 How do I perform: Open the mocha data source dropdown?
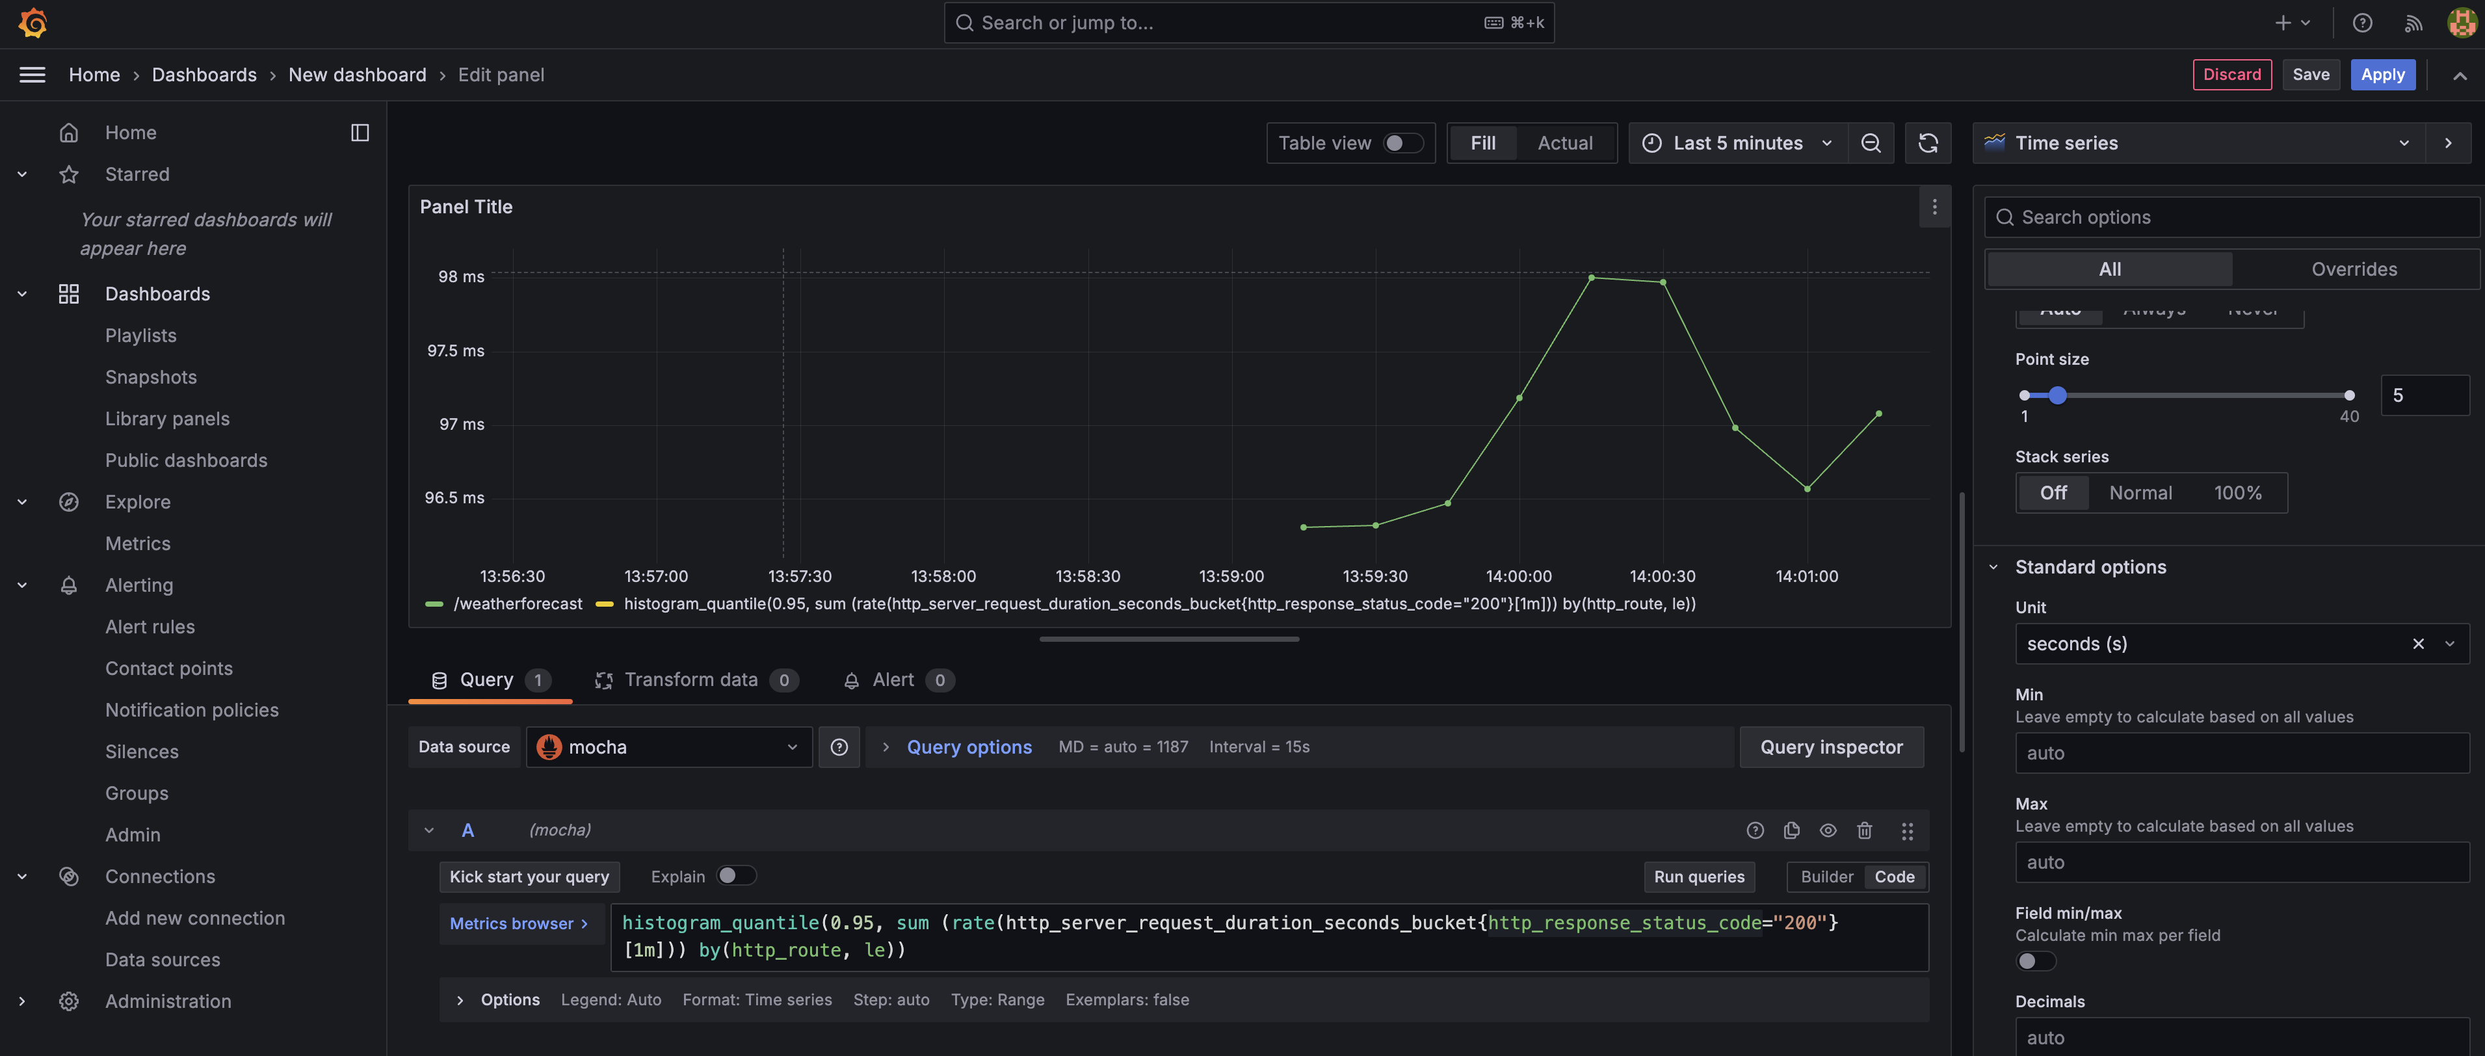(x=668, y=747)
